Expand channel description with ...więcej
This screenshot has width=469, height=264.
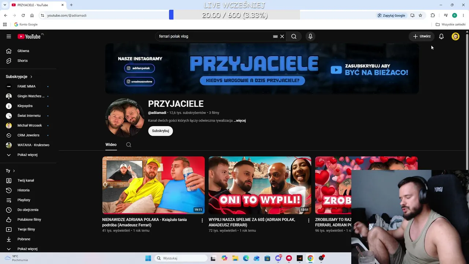point(240,121)
